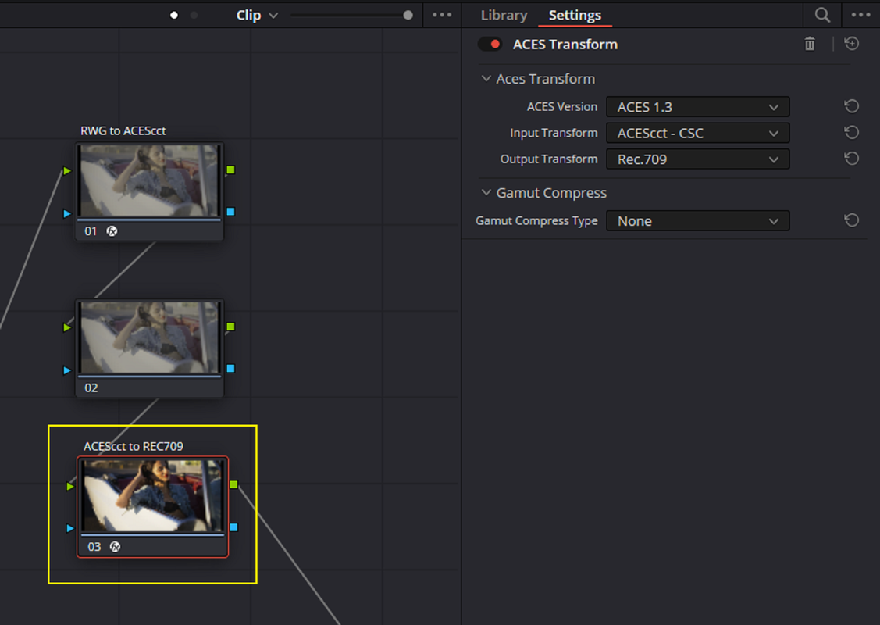Click green RGB input of node 03
Screen dimensions: 880x625
point(70,486)
